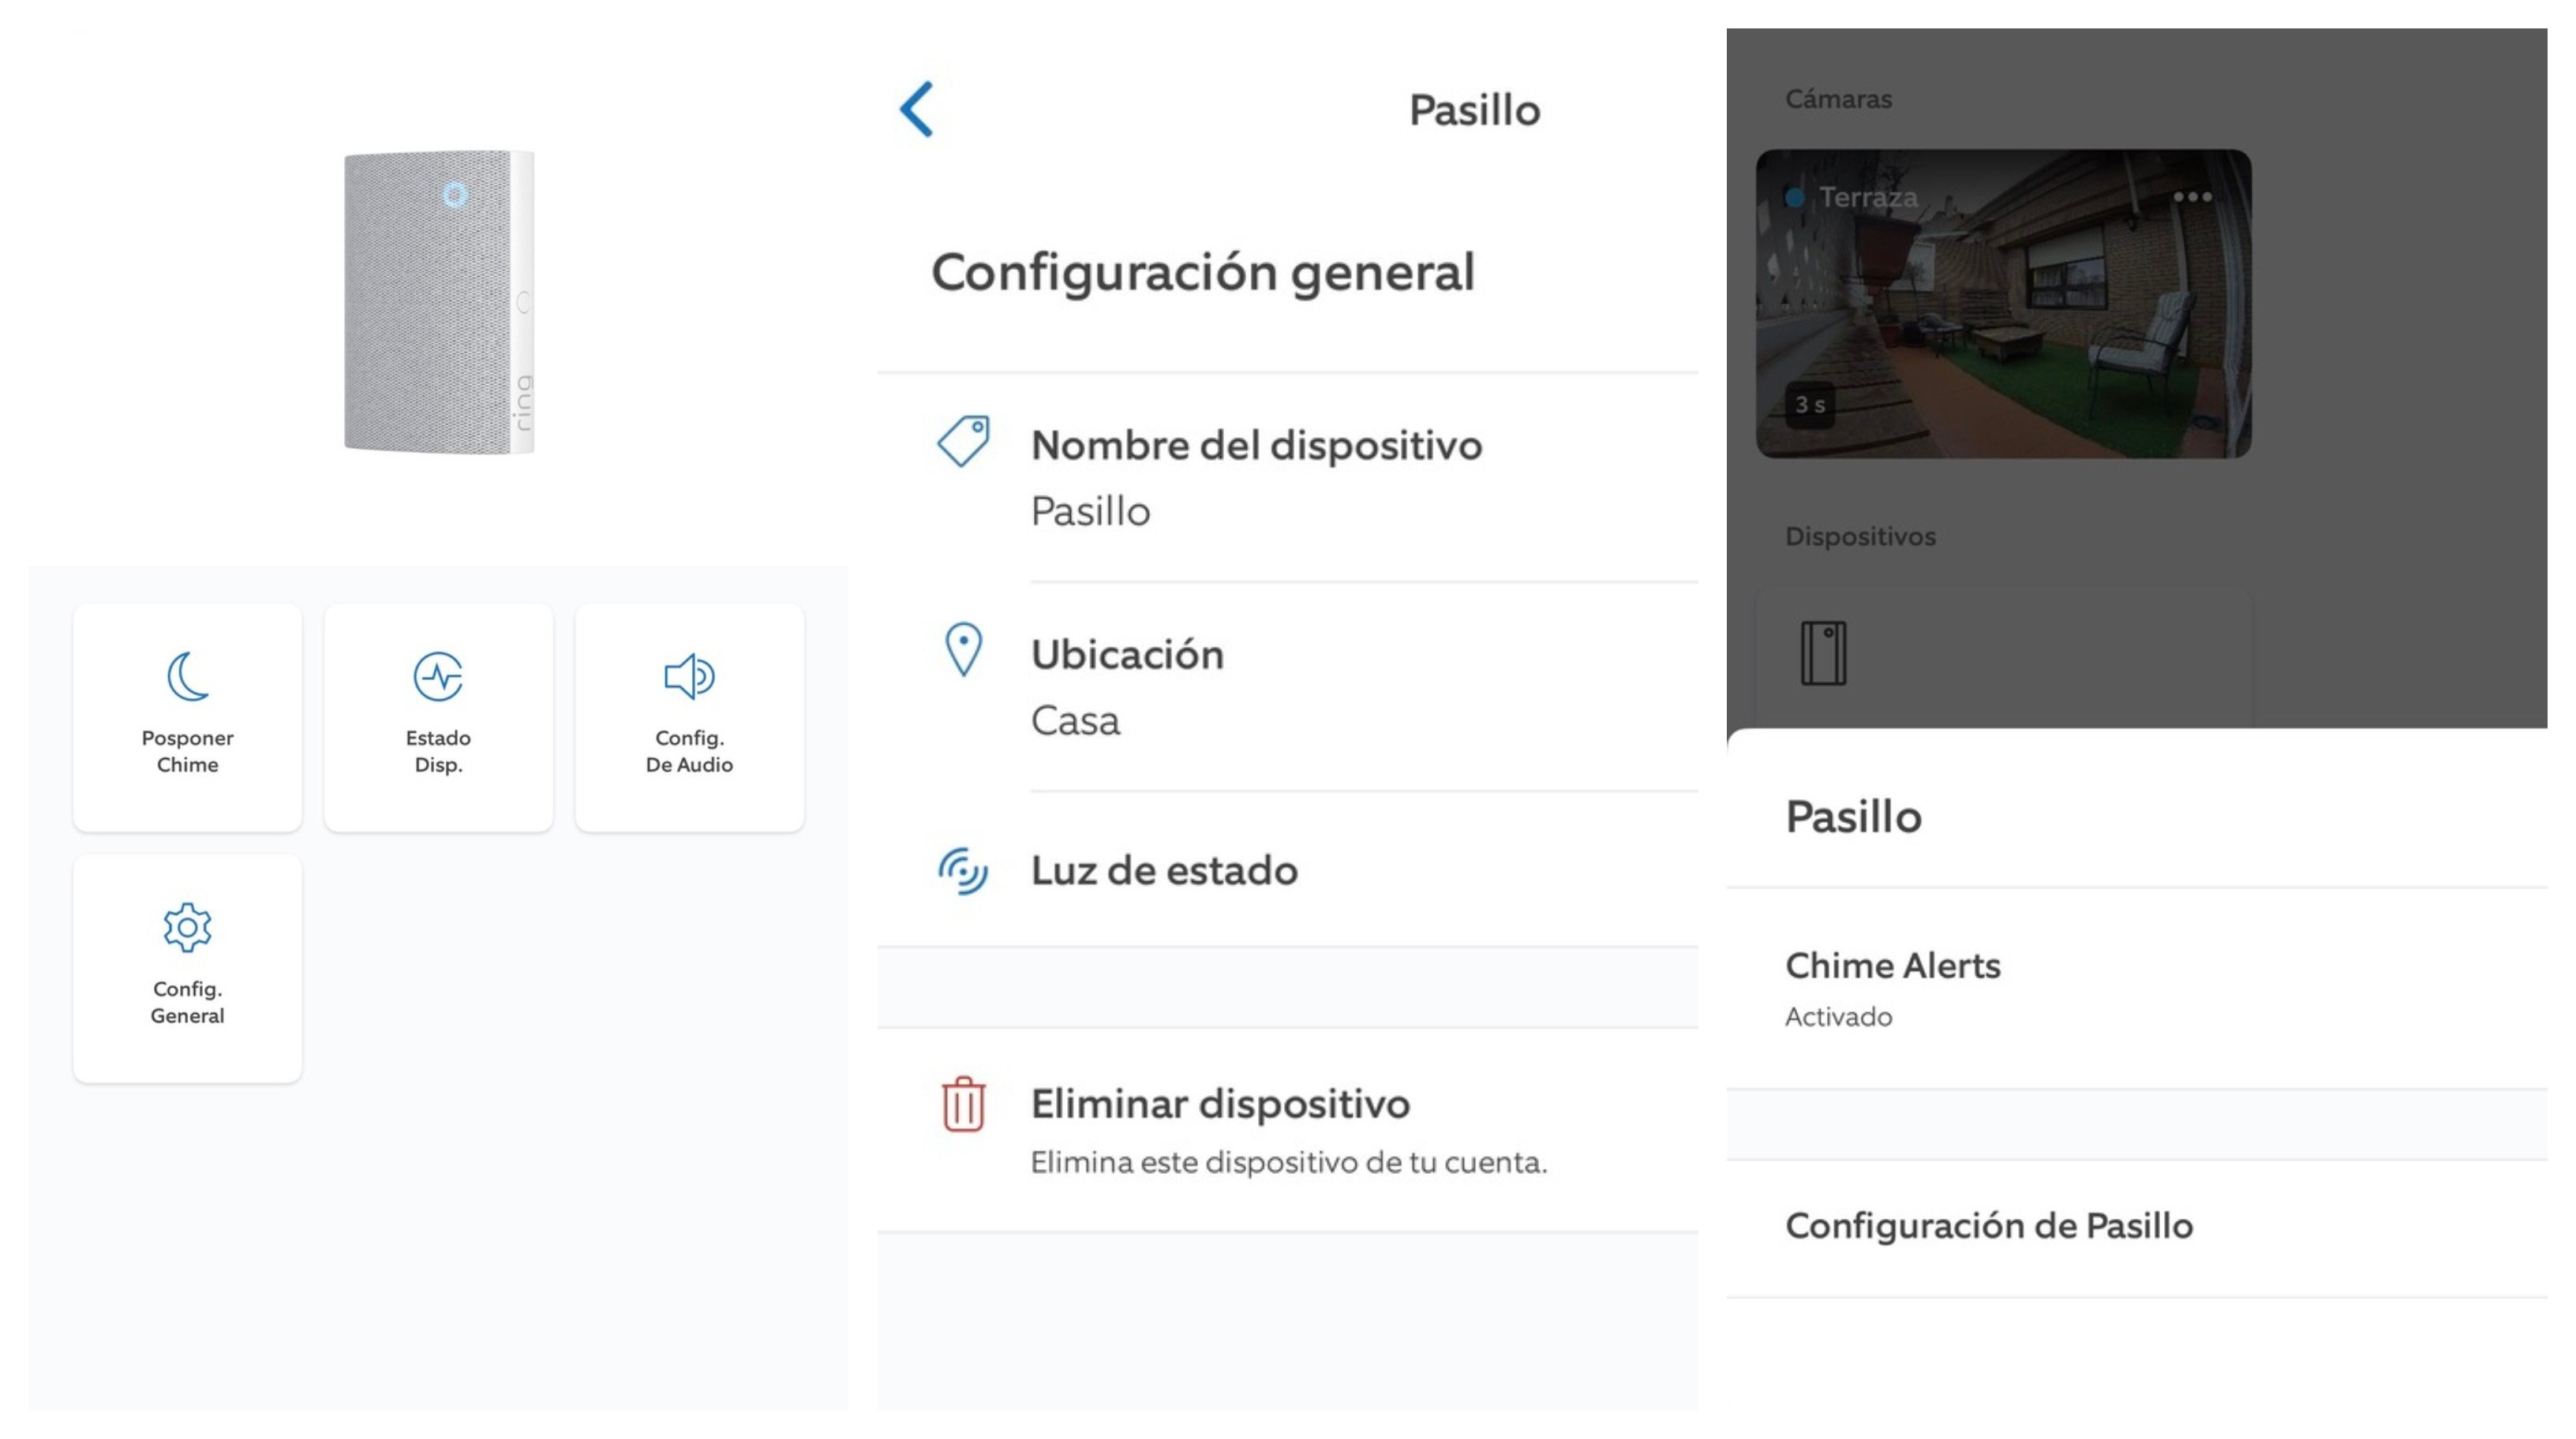This screenshot has height=1439, width=2576.
Task: Open Config. De Audio speaker tile
Action: (689, 716)
